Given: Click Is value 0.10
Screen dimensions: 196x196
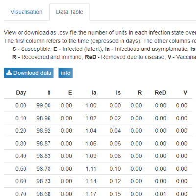Looking at the screenshot, I should click(x=115, y=169).
